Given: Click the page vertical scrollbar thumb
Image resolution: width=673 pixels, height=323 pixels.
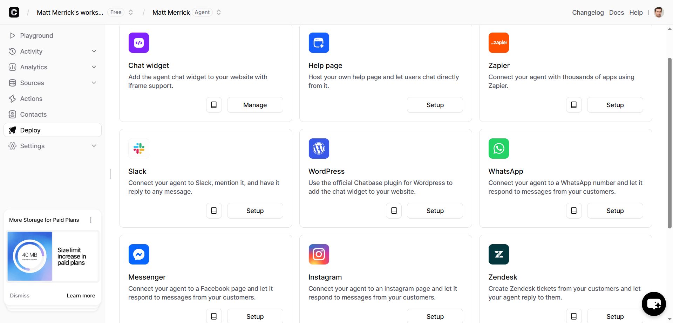Looking at the screenshot, I should click(x=669, y=143).
